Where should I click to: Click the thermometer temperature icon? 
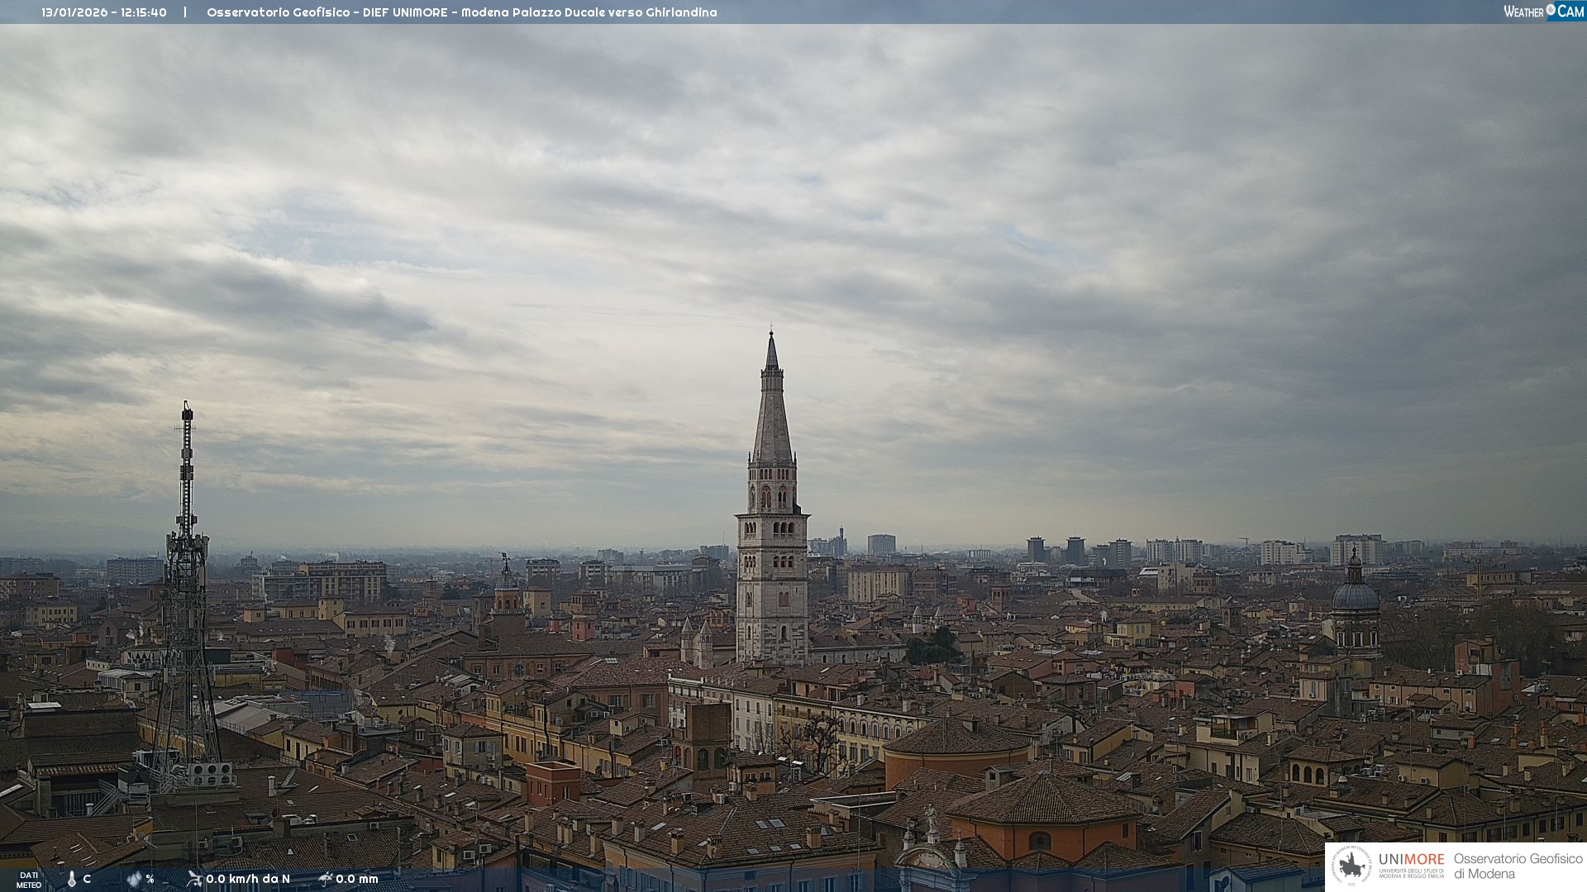click(72, 880)
